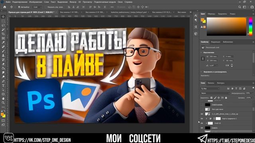The width and height of the screenshot is (255, 143).
Task: Select the Rectangle shape tool
Action: (3, 94)
